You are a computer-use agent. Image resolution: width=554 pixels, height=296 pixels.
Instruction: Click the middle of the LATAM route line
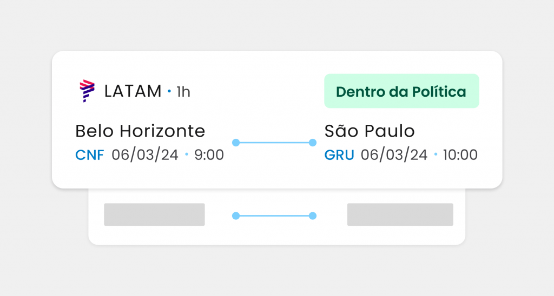pyautogui.click(x=274, y=143)
